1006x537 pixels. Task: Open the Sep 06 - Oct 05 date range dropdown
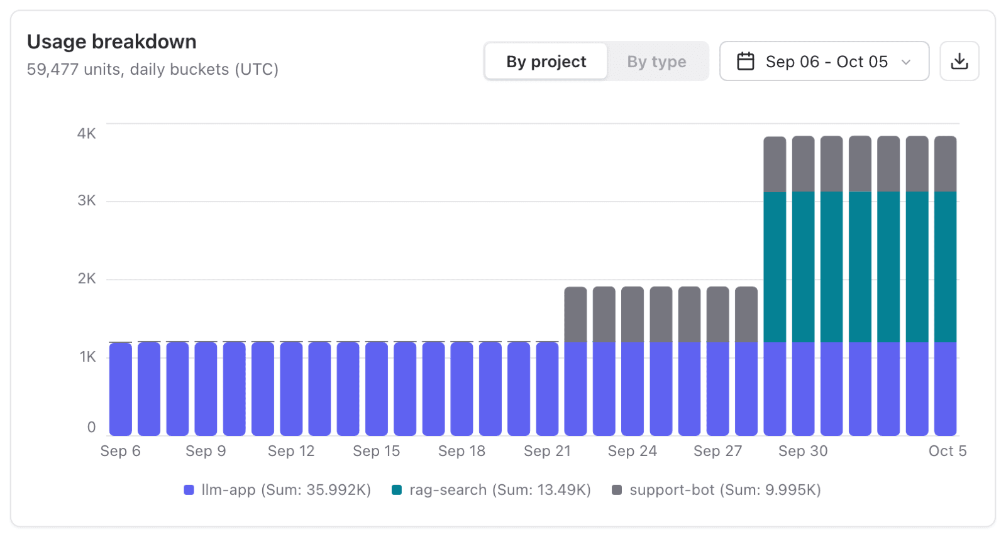[x=824, y=61]
